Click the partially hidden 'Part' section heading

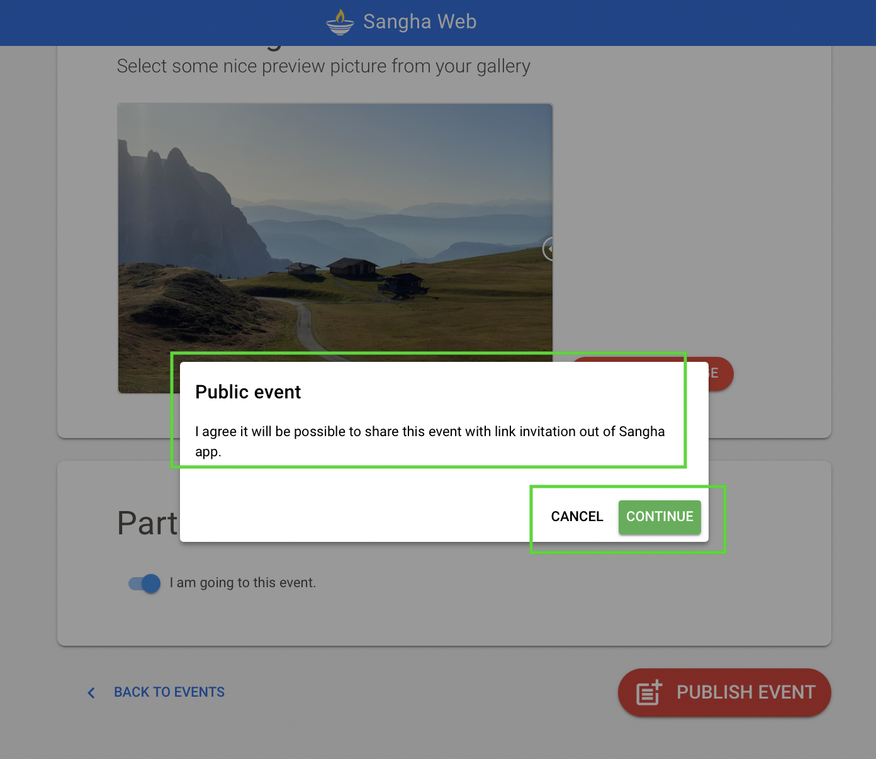coord(147,523)
